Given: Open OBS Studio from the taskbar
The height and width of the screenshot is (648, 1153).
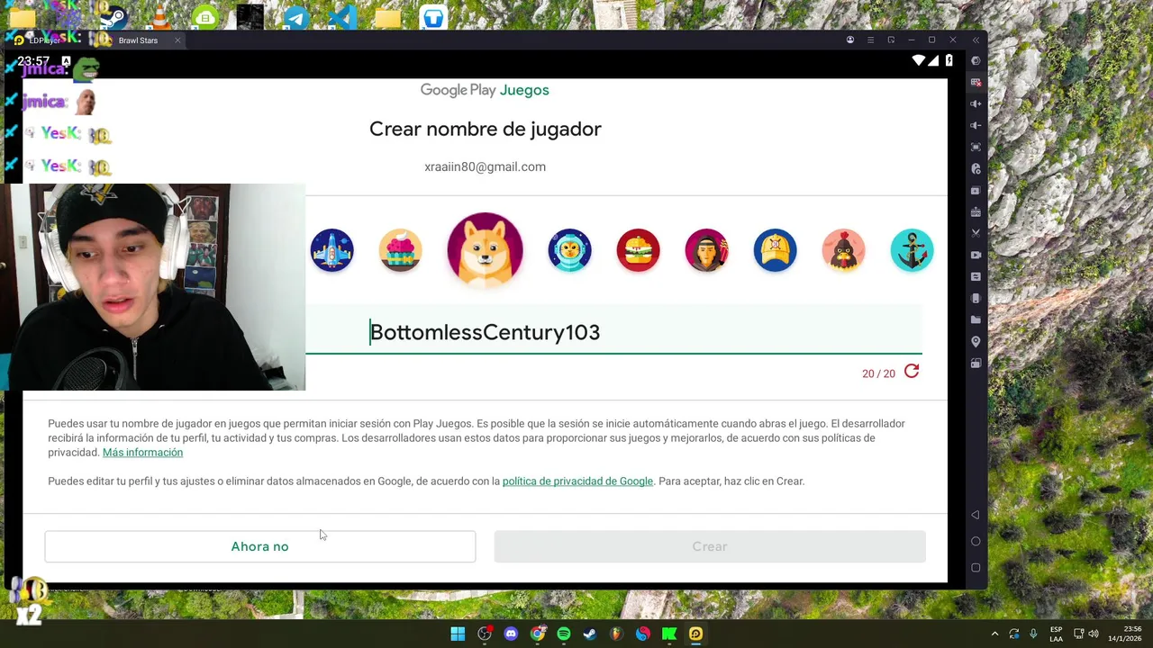Looking at the screenshot, I should pyautogui.click(x=485, y=634).
